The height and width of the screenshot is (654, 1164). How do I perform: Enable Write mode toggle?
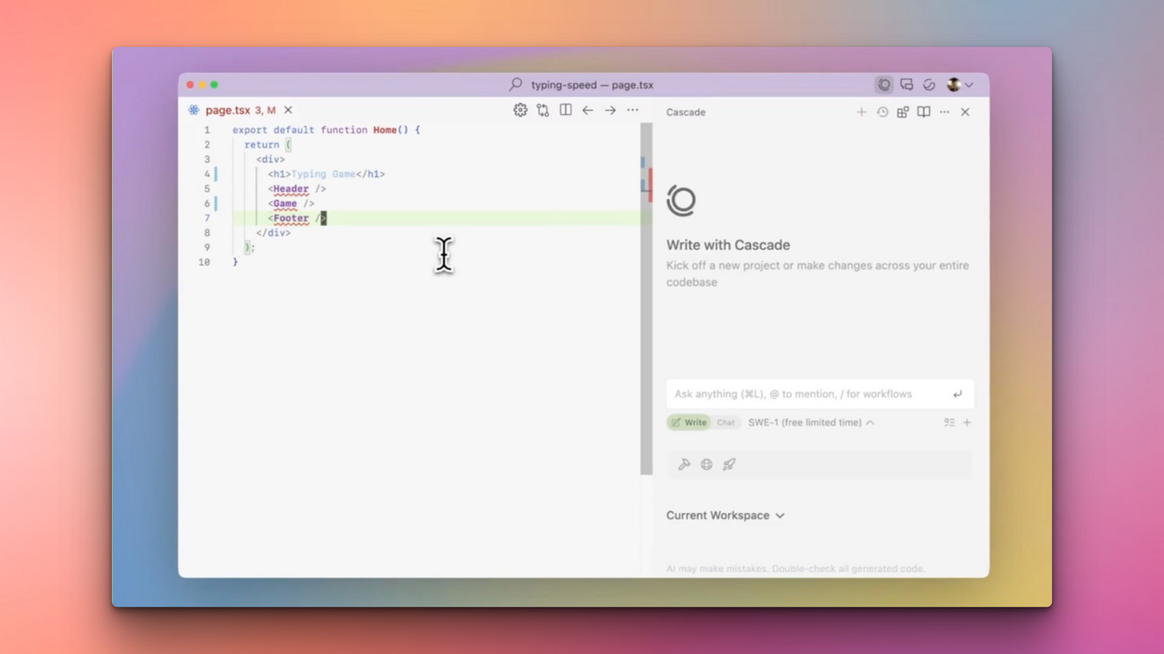coord(688,422)
